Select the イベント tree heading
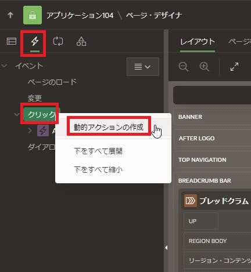The image size is (251, 272). pos(29,66)
